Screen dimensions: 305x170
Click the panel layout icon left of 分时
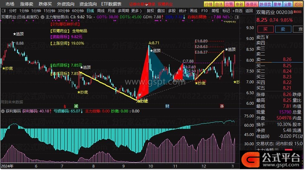coord(4,11)
